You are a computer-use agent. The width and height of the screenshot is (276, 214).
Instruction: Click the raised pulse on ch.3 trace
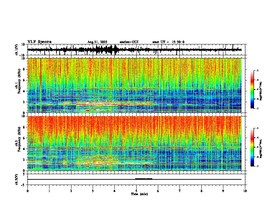coord(144,179)
